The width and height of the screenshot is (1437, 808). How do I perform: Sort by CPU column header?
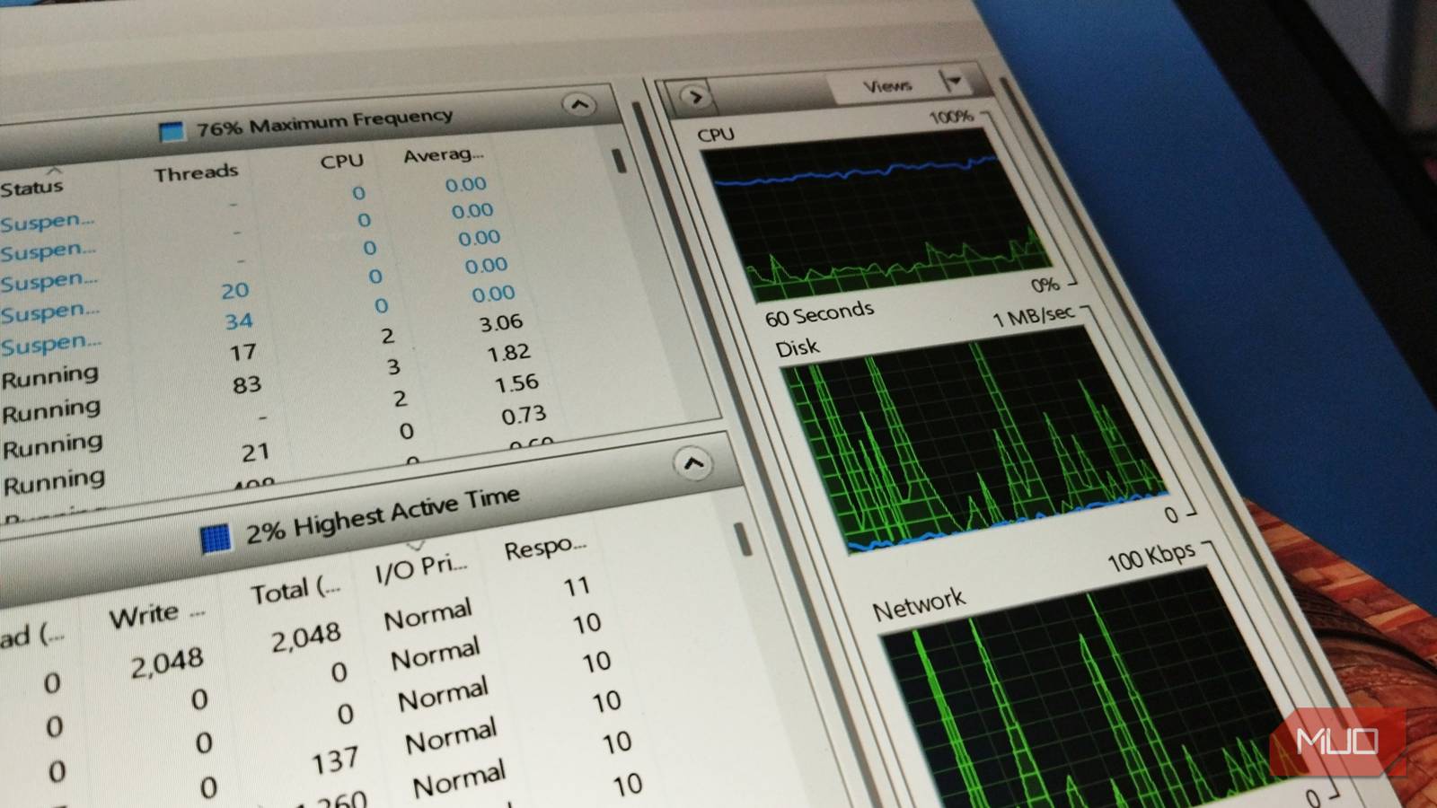click(x=342, y=162)
